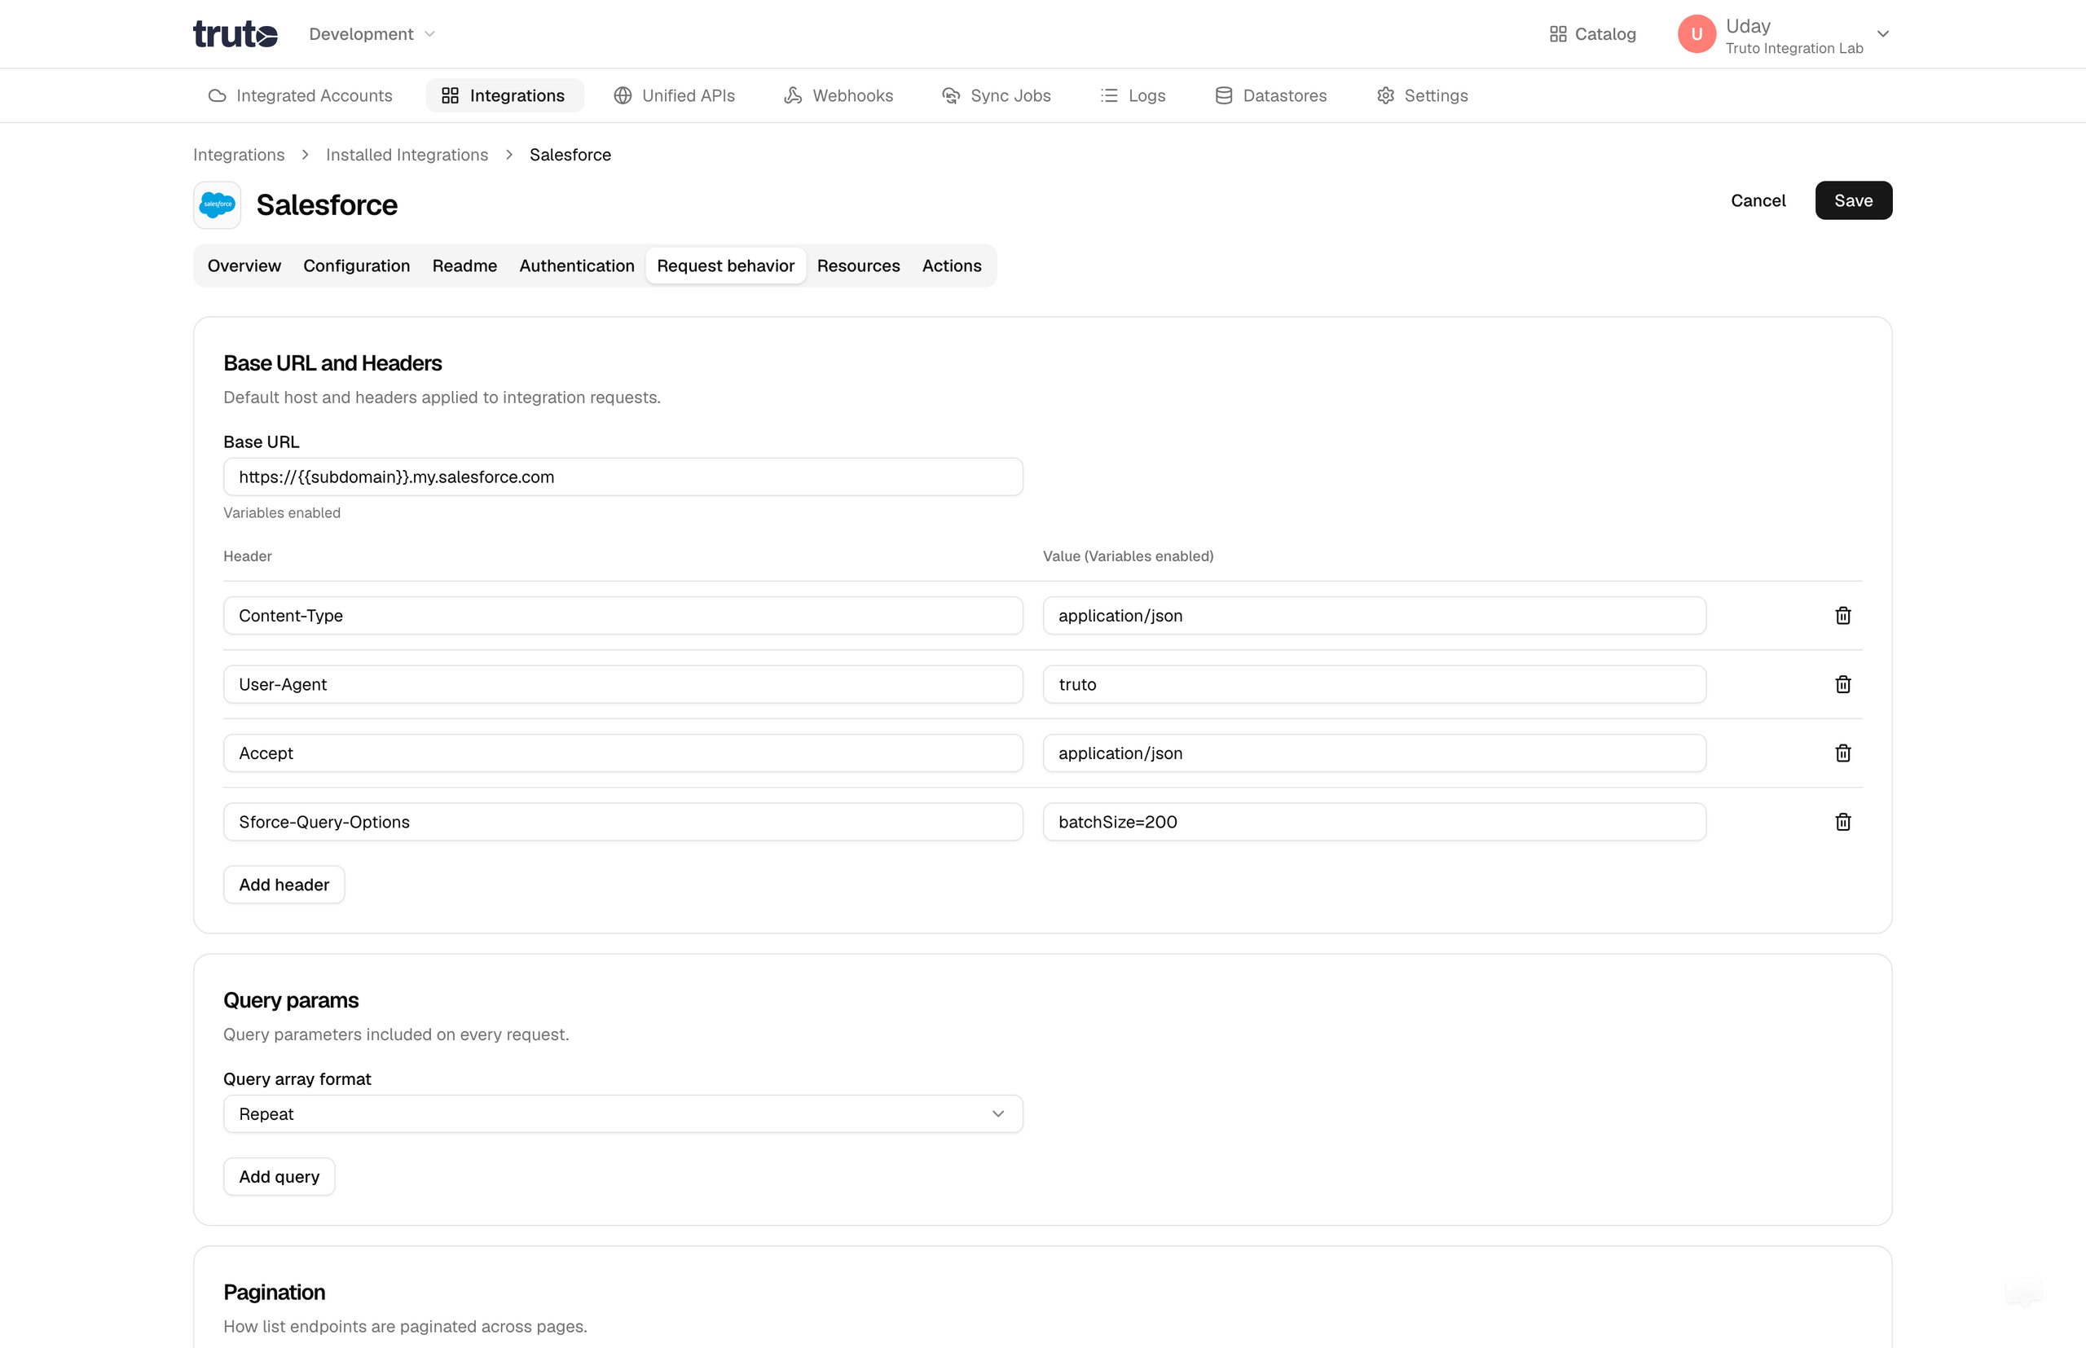The height and width of the screenshot is (1348, 2086).
Task: Click the Uday user avatar
Action: click(1697, 34)
